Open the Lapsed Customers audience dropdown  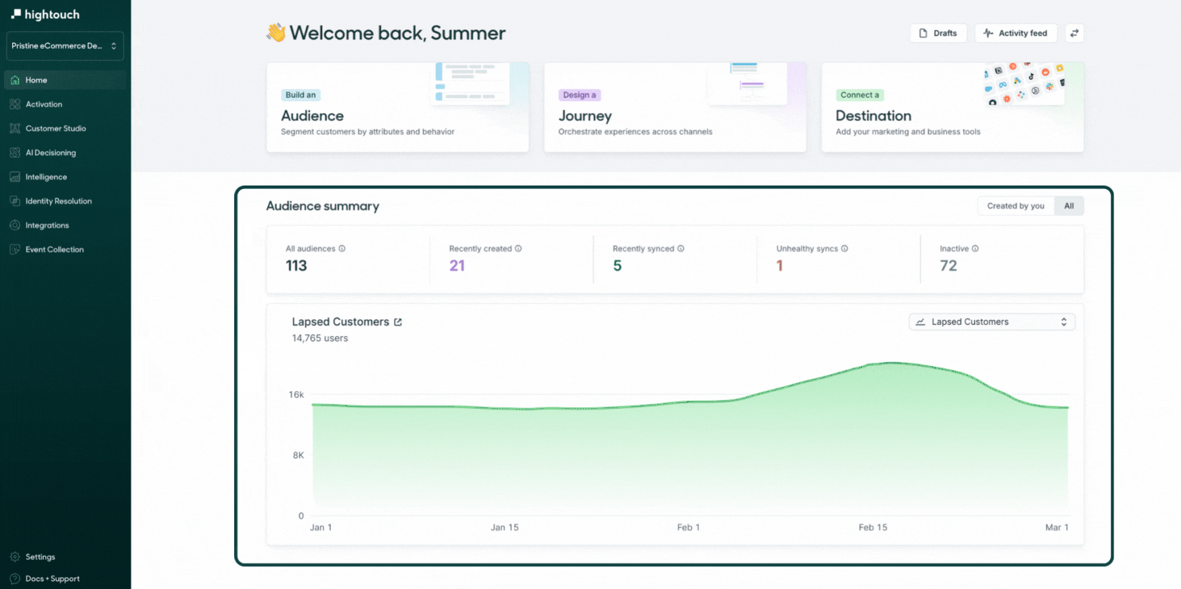click(991, 322)
